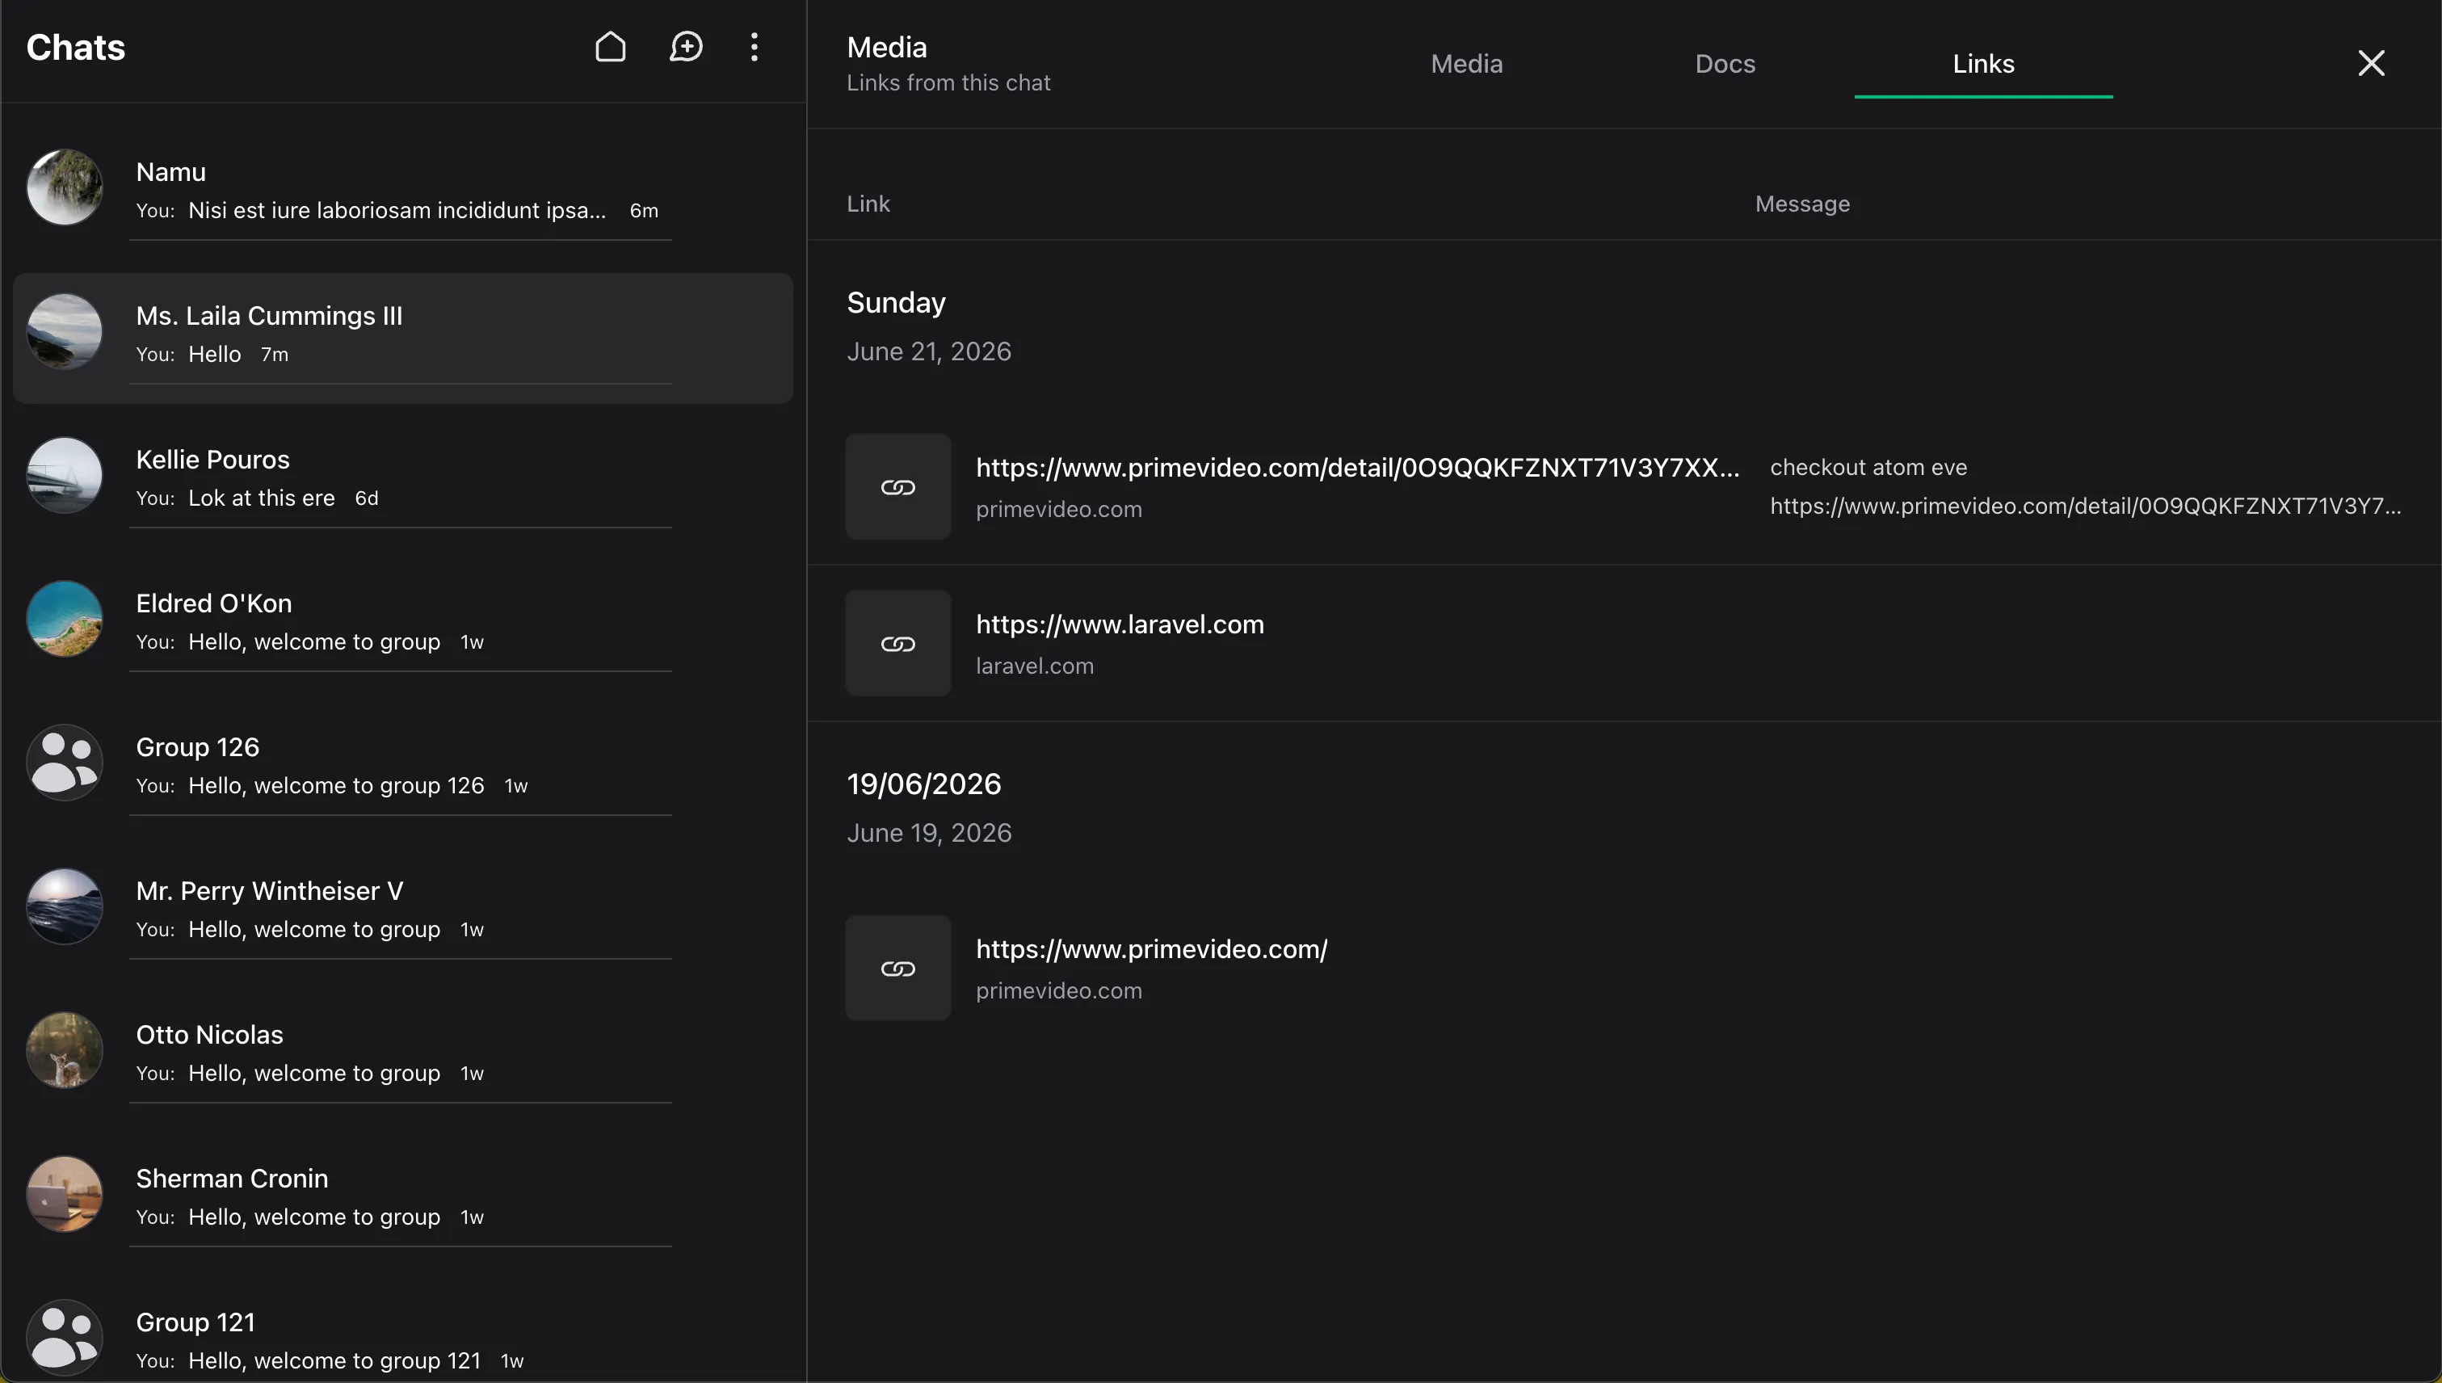Close the media panel
The width and height of the screenshot is (2442, 1383).
pos(2371,64)
